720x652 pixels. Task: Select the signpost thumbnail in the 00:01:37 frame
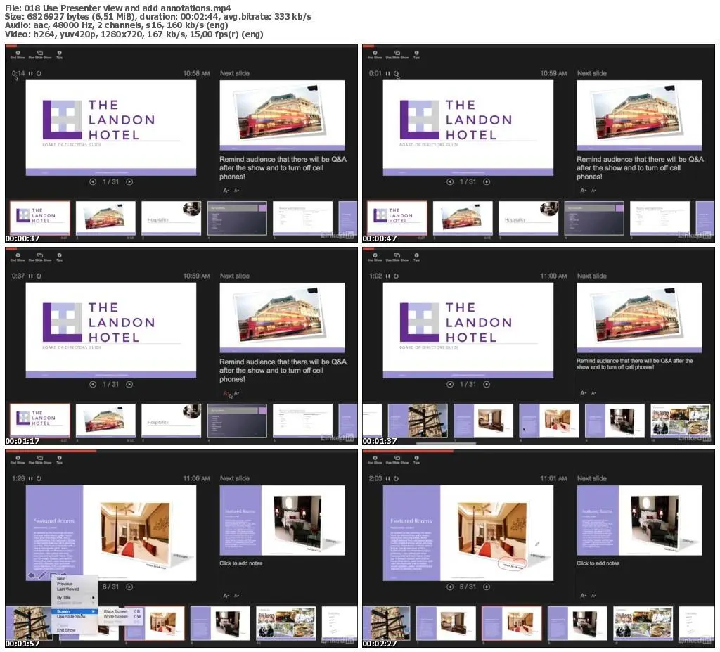coord(418,421)
